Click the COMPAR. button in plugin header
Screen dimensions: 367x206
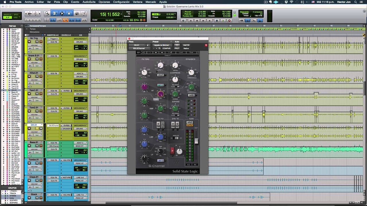coord(166,48)
